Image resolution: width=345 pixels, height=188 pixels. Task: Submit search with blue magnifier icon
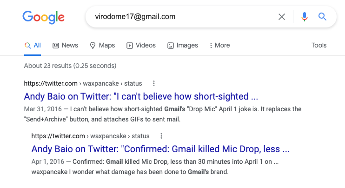(322, 16)
